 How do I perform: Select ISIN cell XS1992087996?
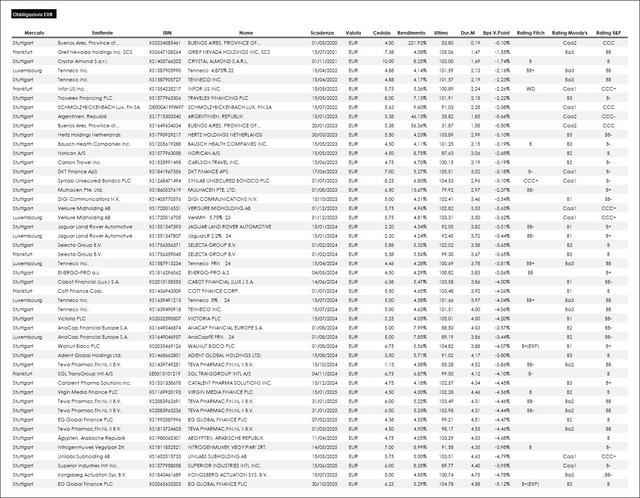(165, 420)
